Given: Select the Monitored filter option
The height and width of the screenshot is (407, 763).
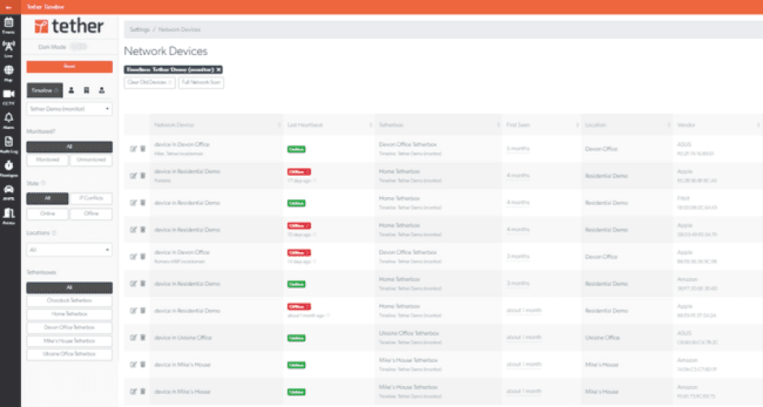Looking at the screenshot, I should click(47, 160).
